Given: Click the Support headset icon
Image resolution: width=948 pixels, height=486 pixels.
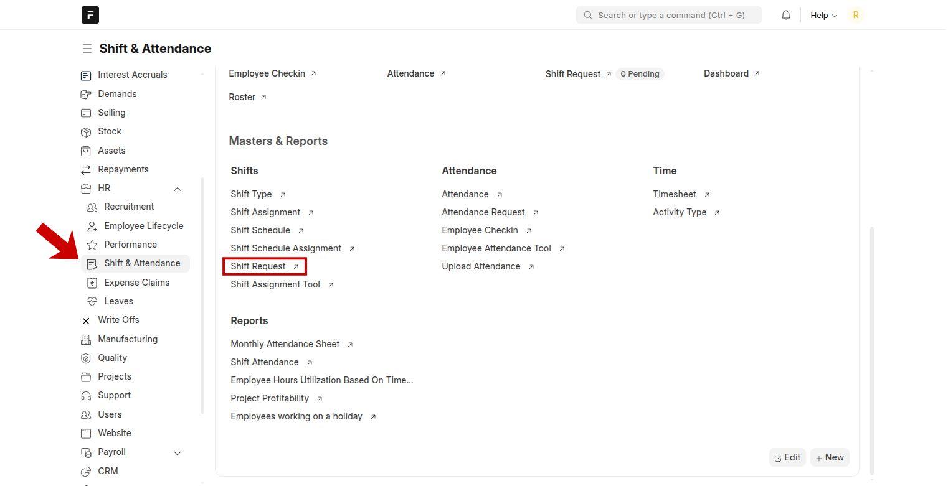Looking at the screenshot, I should (86, 396).
